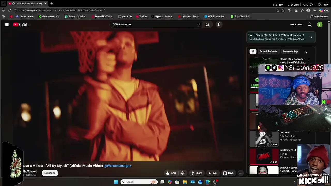Screen dimensions: 331x186
Task: Run search with the magnifier button
Action: [207, 24]
